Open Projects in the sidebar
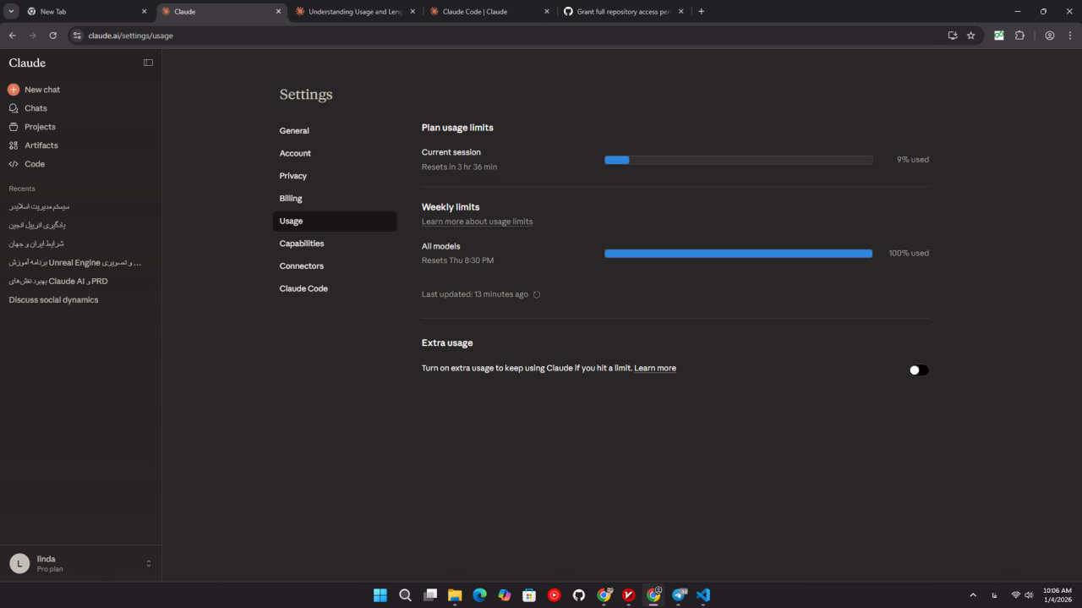This screenshot has height=608, width=1082. click(40, 127)
